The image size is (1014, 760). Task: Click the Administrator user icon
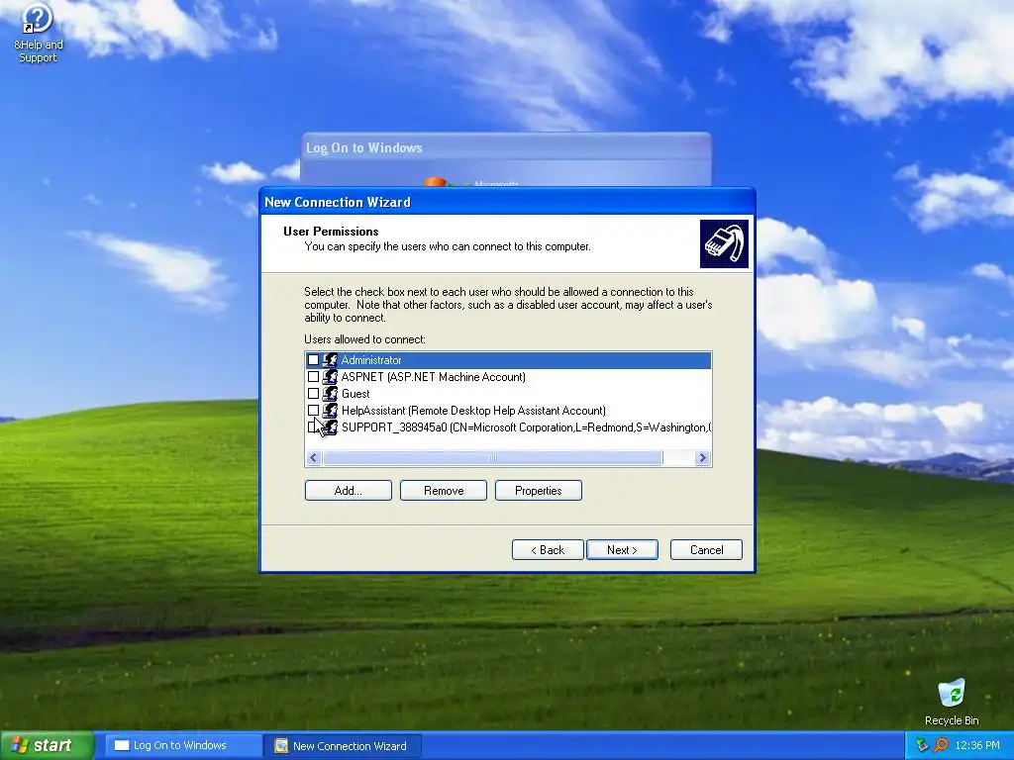click(330, 360)
